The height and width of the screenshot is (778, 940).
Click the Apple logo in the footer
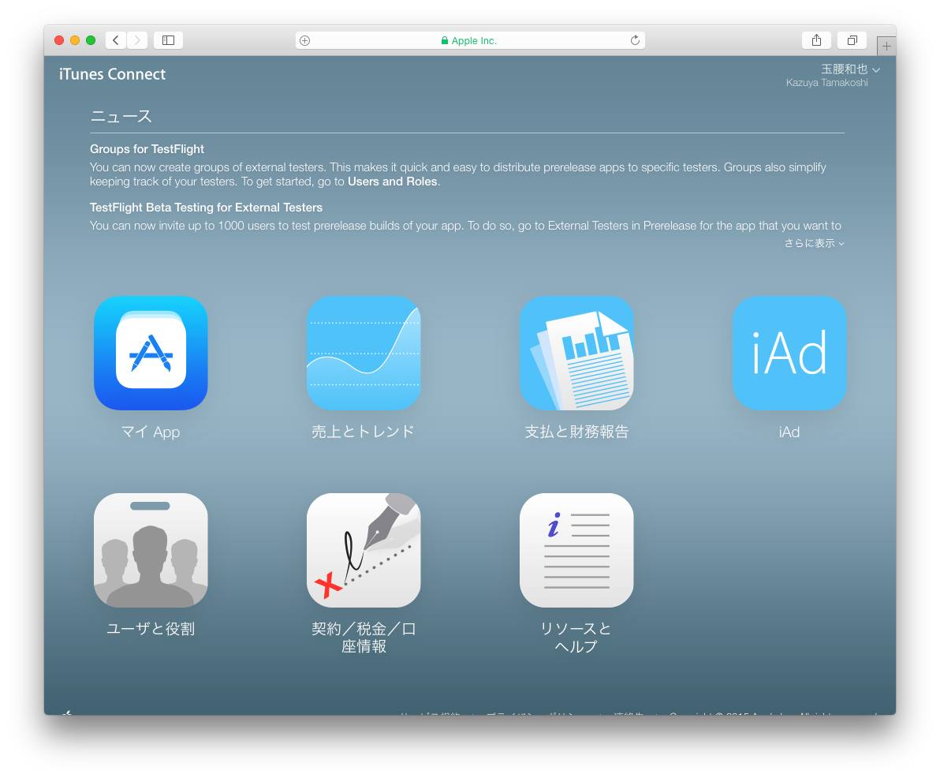coord(67,713)
